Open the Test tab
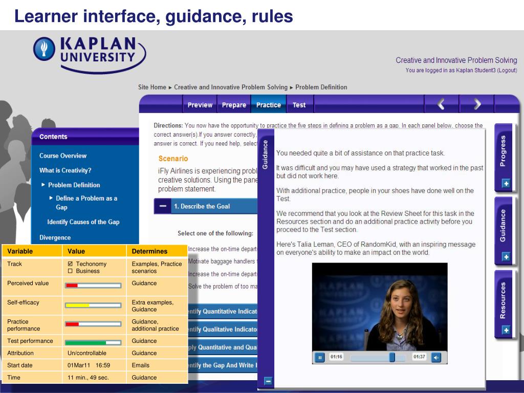This screenshot has height=393, width=524. pyautogui.click(x=299, y=104)
